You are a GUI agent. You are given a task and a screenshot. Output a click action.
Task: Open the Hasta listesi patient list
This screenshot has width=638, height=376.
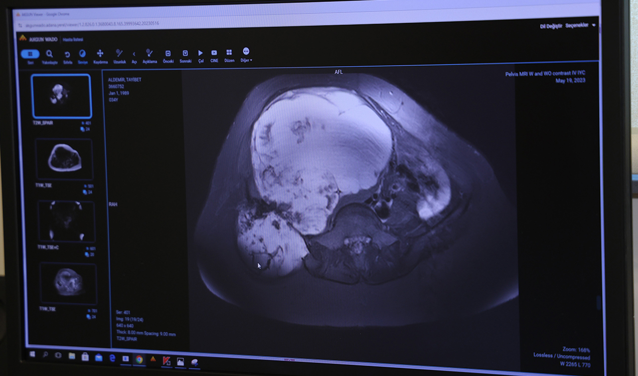click(x=73, y=39)
